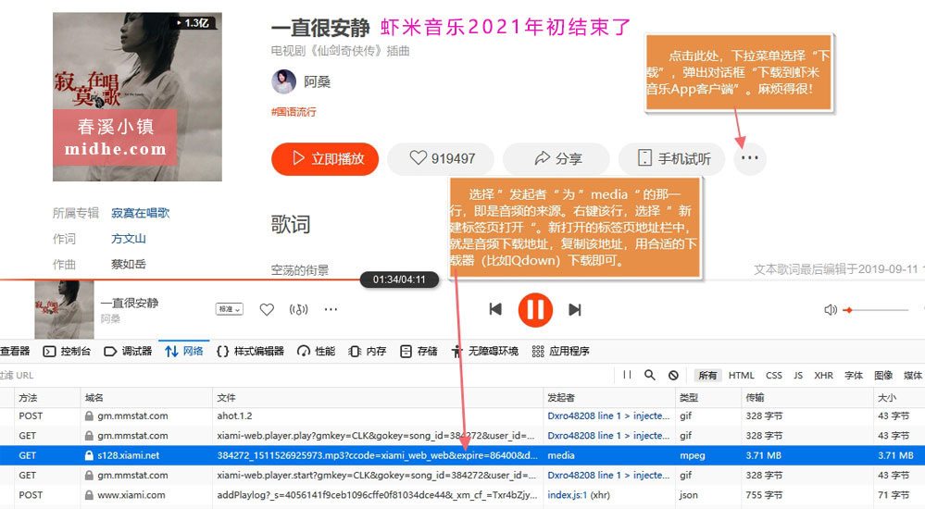The height and width of the screenshot is (509, 925).
Task: Switch to the 控制台 console tab
Action: 68,352
